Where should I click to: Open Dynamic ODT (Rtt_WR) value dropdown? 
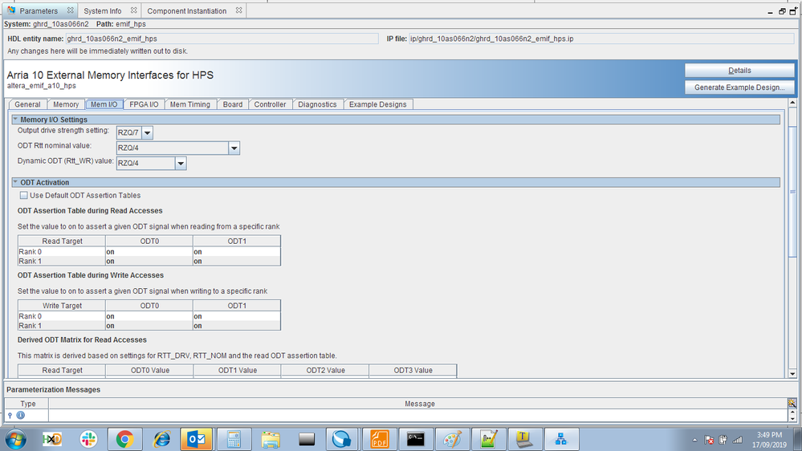181,164
